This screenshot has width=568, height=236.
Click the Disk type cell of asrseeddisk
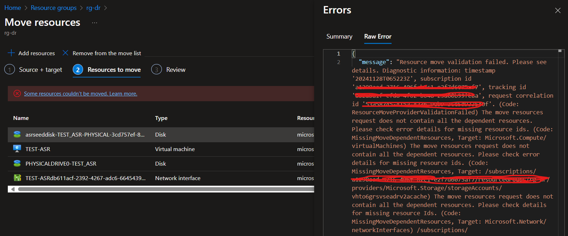[160, 134]
